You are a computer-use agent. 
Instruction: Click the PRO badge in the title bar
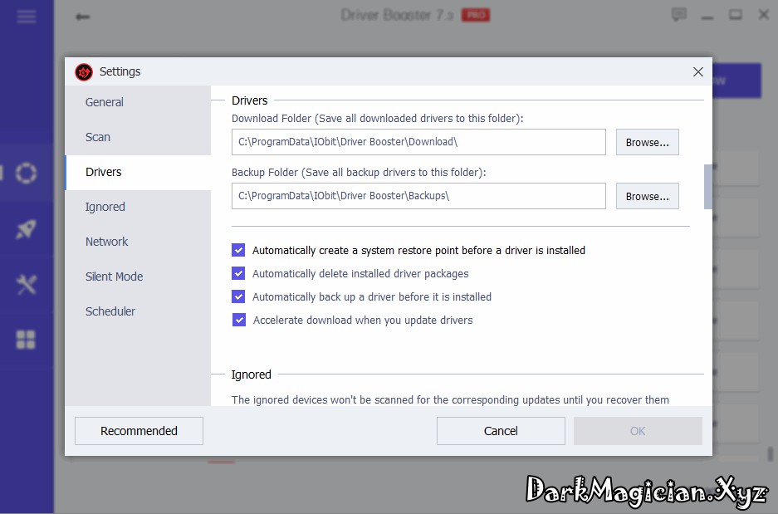475,15
